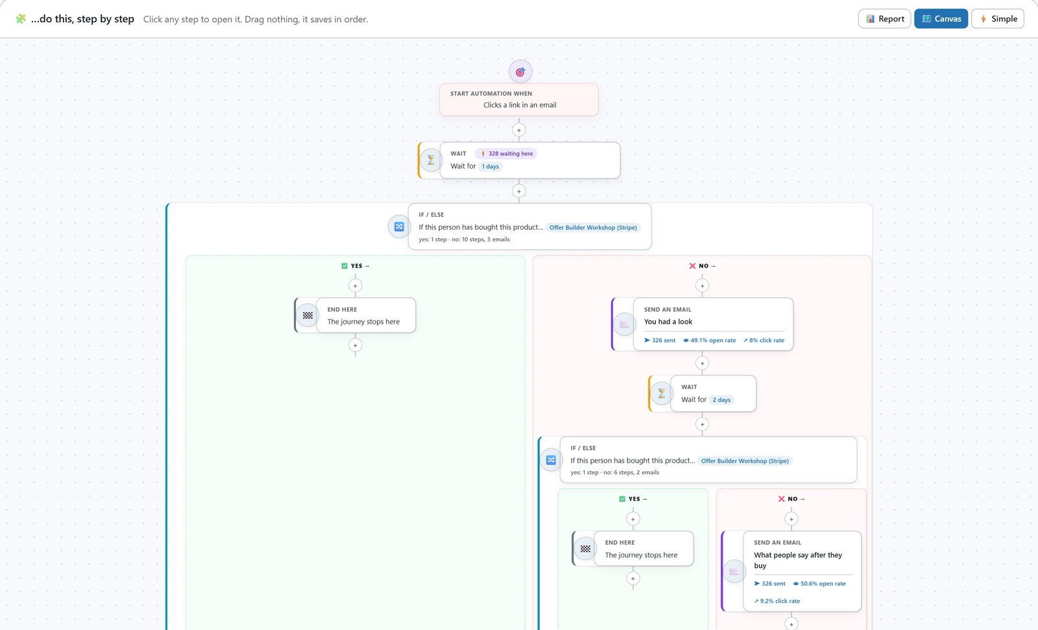Click the target trigger icon above start card
The image size is (1038, 630).
coord(520,71)
